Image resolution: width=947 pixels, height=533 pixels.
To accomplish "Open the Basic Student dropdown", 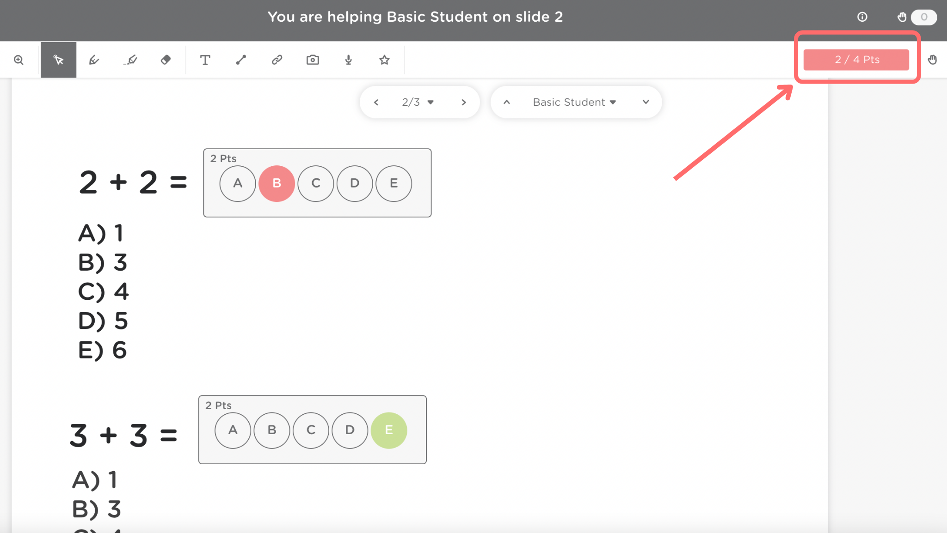I will (x=574, y=102).
